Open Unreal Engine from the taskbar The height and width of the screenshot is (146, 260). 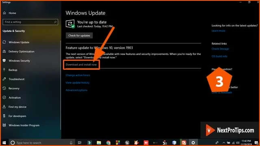click(127, 143)
